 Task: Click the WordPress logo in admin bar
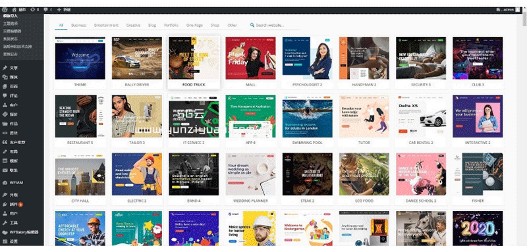pos(5,10)
